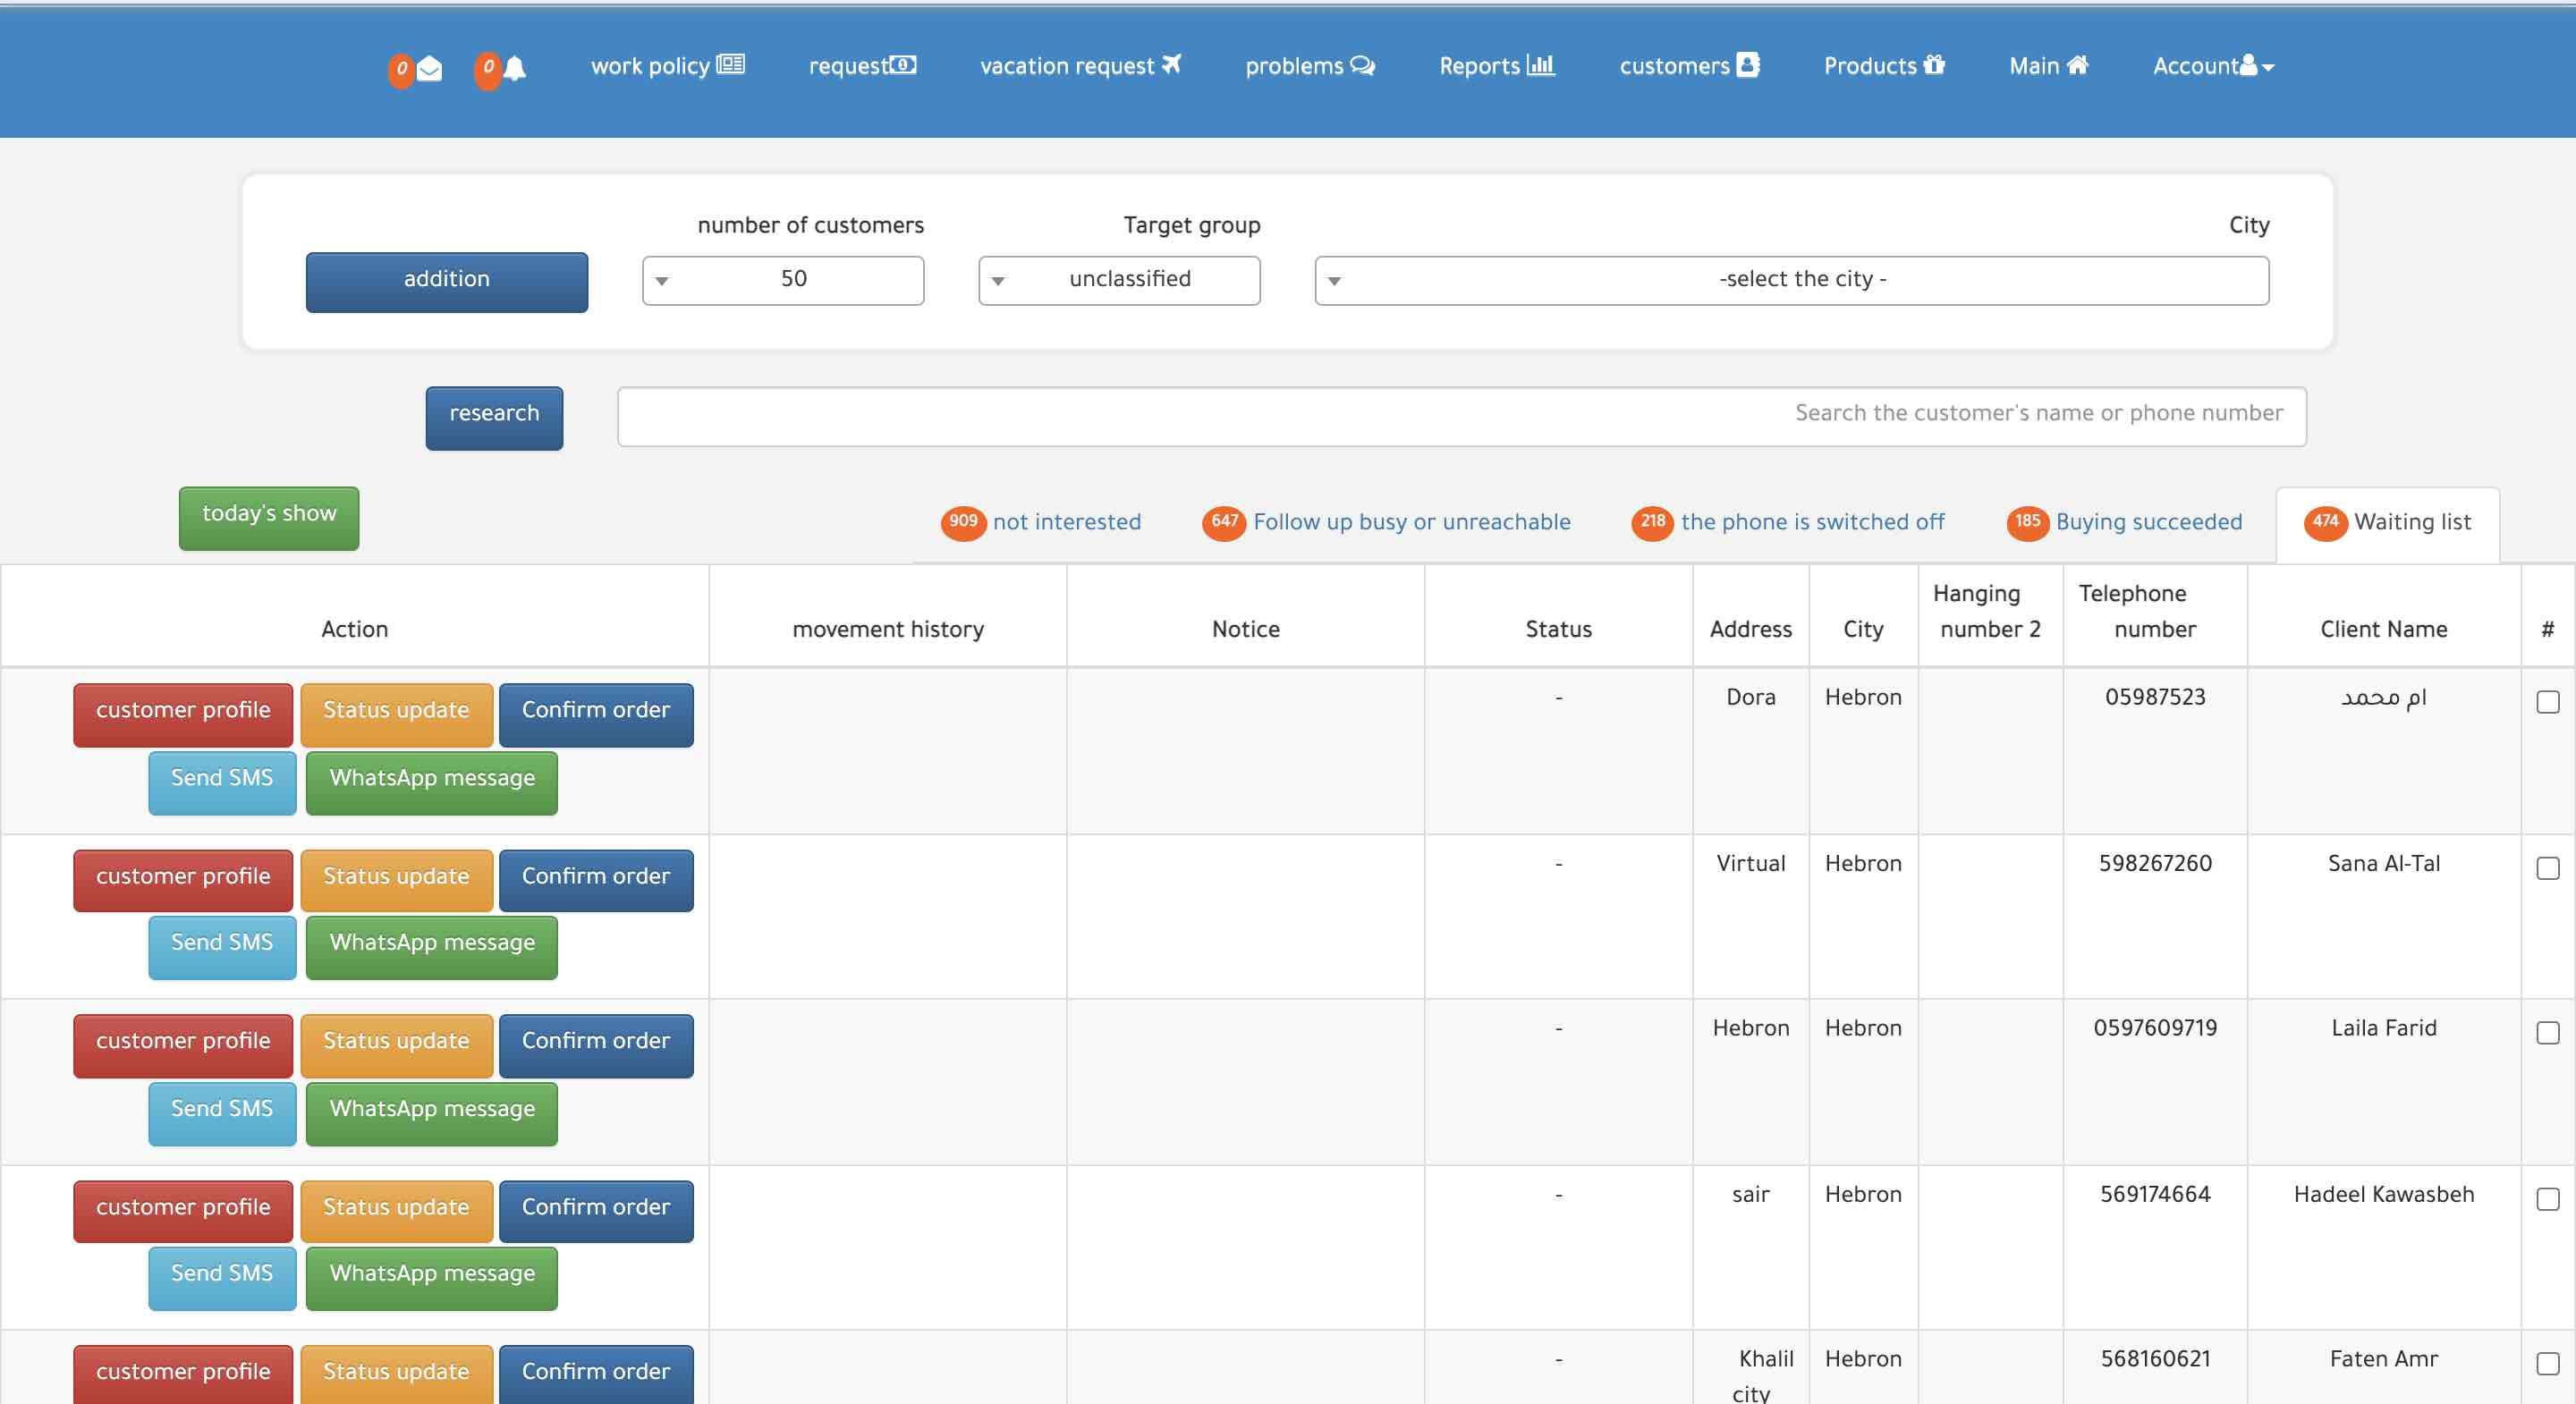Open number of customers dropdown
Image resolution: width=2576 pixels, height=1404 pixels.
[x=782, y=280]
